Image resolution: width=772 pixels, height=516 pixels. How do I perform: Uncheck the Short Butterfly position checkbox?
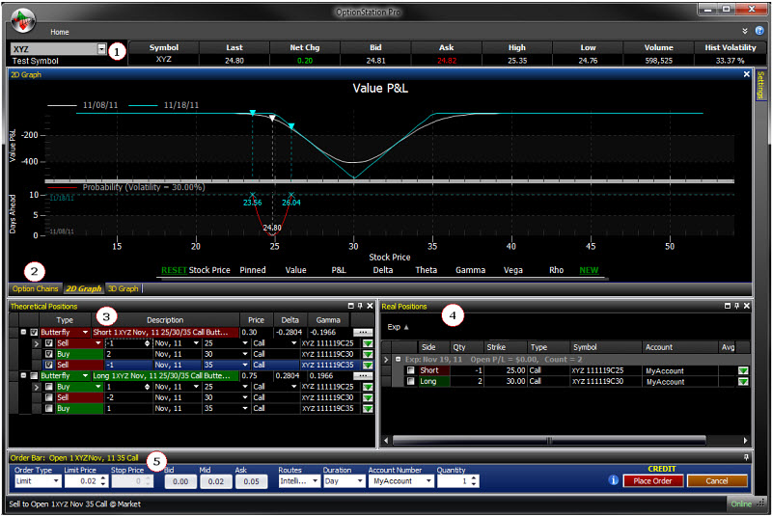tap(35, 332)
